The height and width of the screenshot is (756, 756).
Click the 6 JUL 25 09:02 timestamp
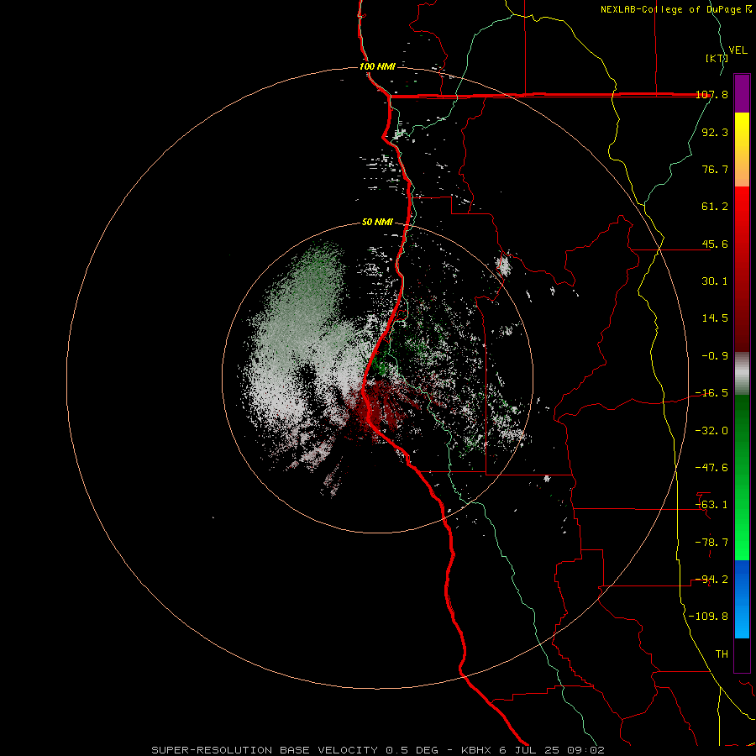pyautogui.click(x=552, y=750)
